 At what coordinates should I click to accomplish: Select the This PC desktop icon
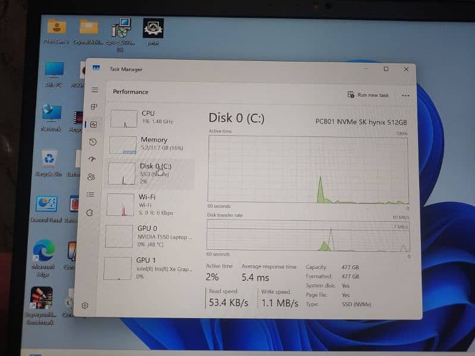pos(54,74)
